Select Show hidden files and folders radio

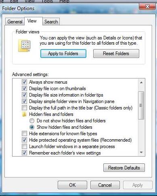tap(32, 127)
